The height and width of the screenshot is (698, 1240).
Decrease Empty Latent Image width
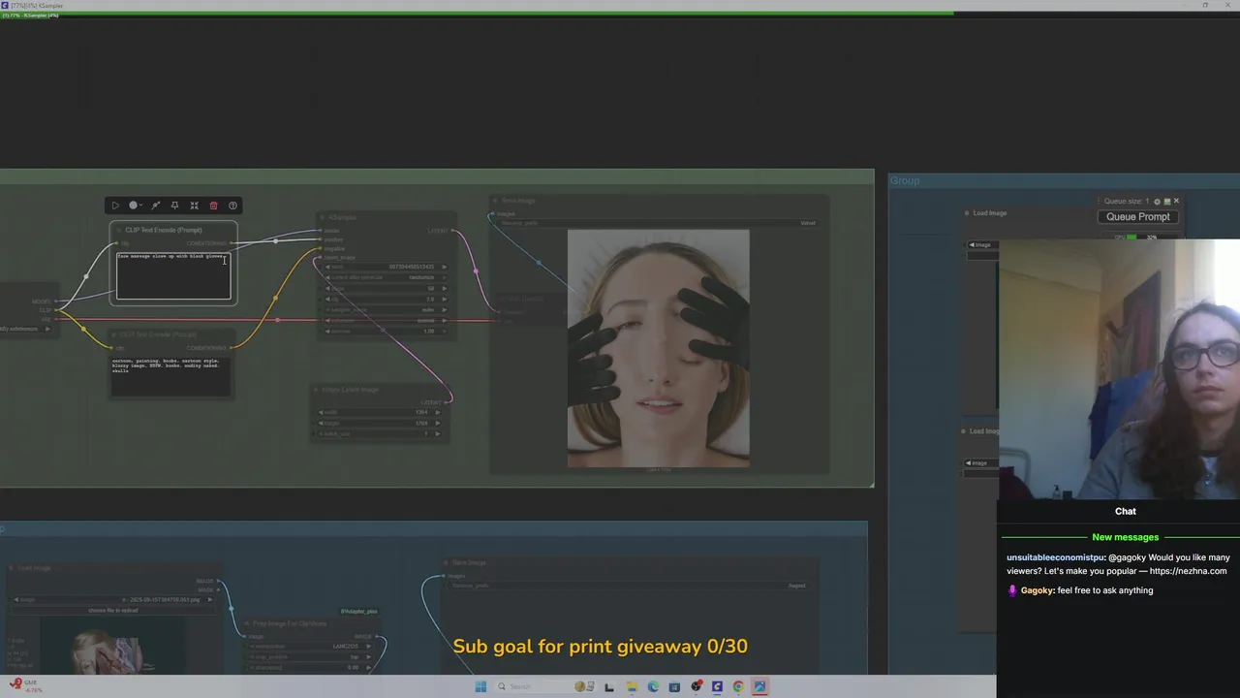[x=321, y=412]
